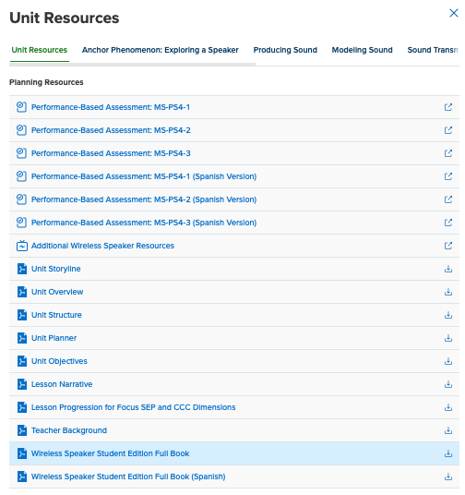Open Additional Wireless Speaker Resources link
This screenshot has width=465, height=495.
click(102, 246)
